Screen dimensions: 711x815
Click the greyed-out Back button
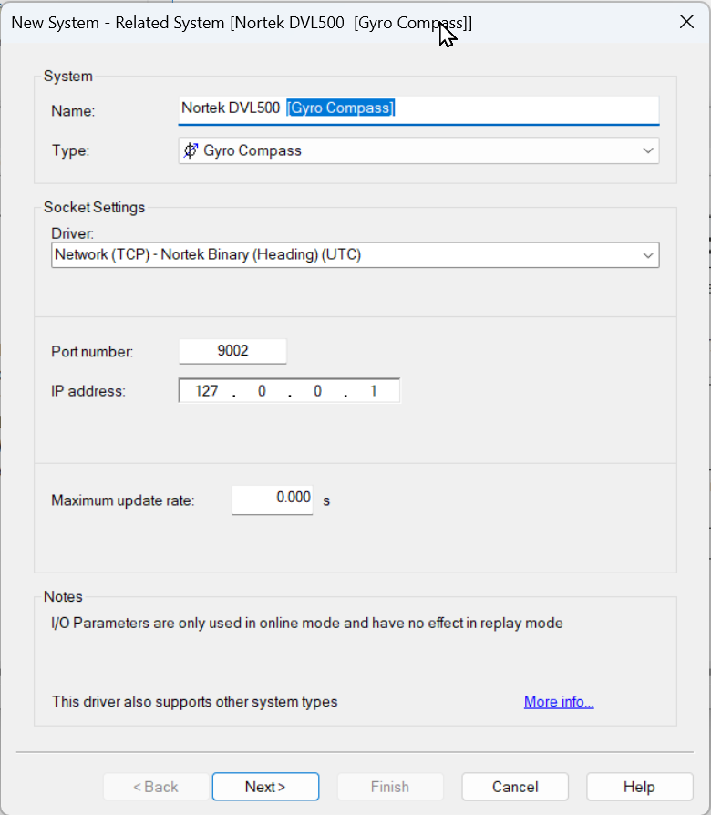pyautogui.click(x=156, y=787)
